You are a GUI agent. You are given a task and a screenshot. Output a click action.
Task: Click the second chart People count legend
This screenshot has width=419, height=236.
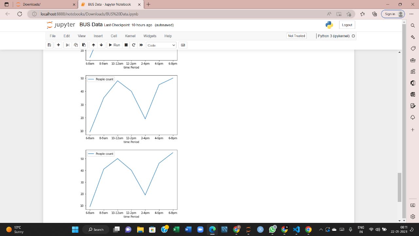click(x=100, y=79)
